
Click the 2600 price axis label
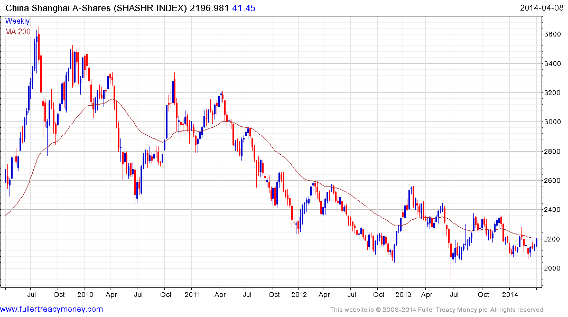553,180
